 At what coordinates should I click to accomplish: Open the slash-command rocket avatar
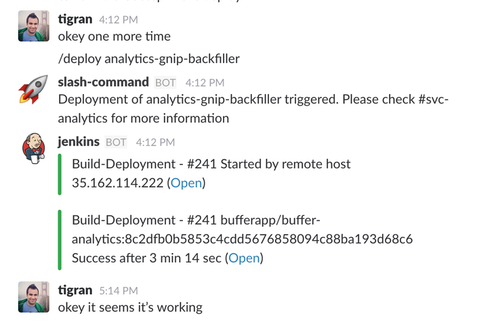coord(33,89)
